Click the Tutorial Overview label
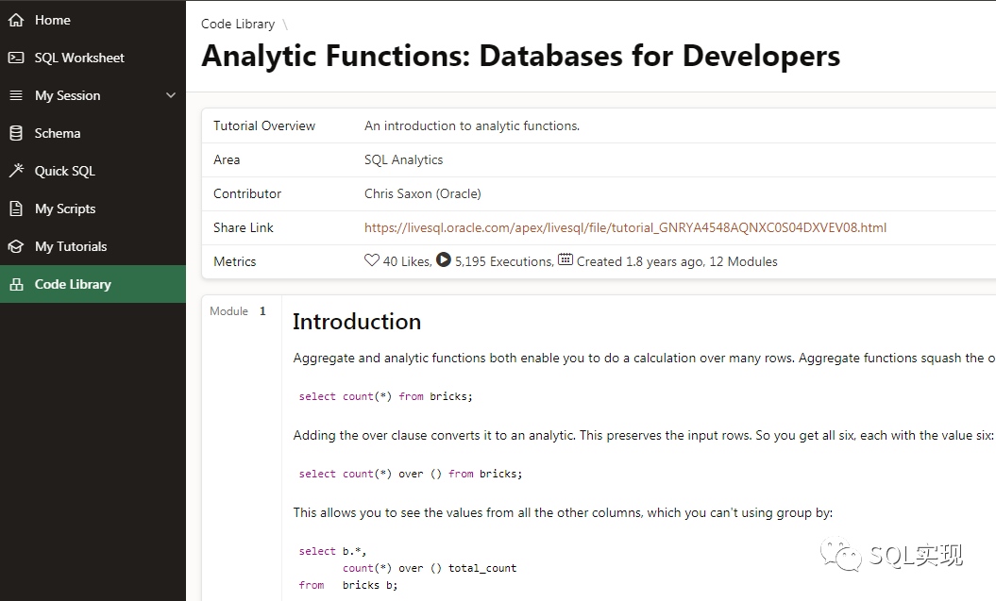 tap(264, 125)
